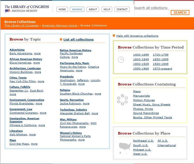The image size is (194, 164).
Task: Browse collections containing Motion Pictures
Action: click(x=144, y=100)
